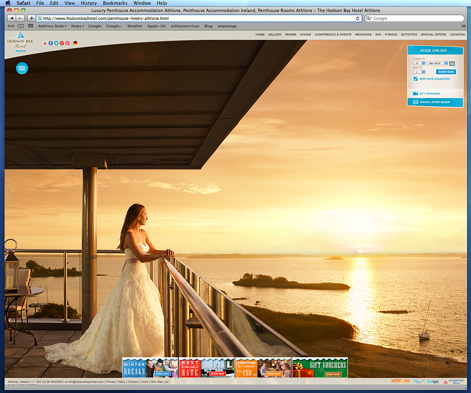Open the News dropdown in the bookmarks bar

pos(76,26)
